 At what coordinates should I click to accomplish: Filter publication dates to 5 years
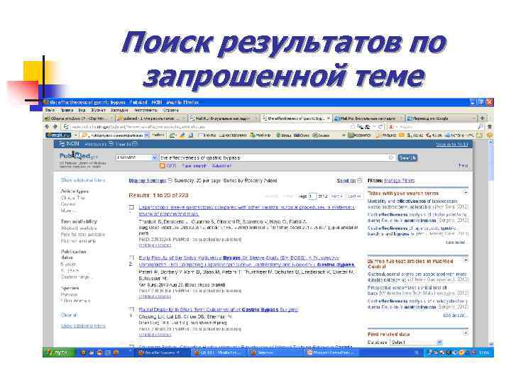click(68, 264)
